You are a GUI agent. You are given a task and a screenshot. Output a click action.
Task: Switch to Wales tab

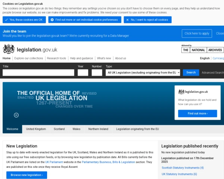tap(77, 129)
